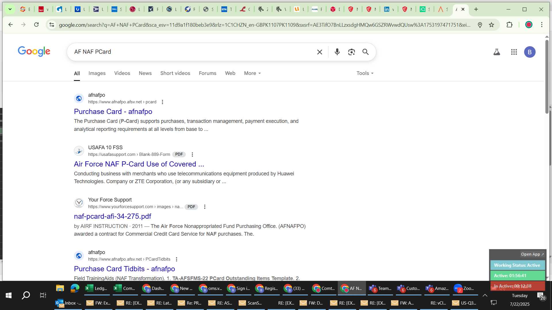Open a new browser tab
The image size is (552, 310).
[x=476, y=9]
